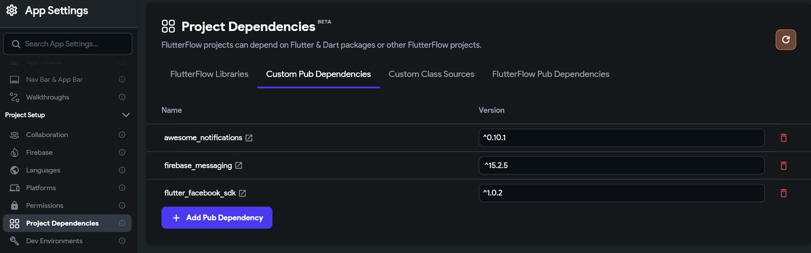
Task: Delete the awesome_notifications dependency
Action: (x=783, y=138)
